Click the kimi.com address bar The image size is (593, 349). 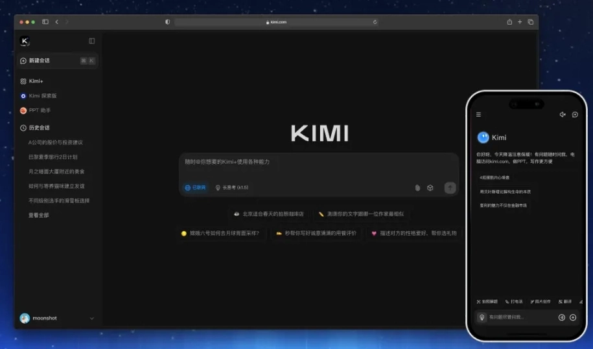click(277, 22)
